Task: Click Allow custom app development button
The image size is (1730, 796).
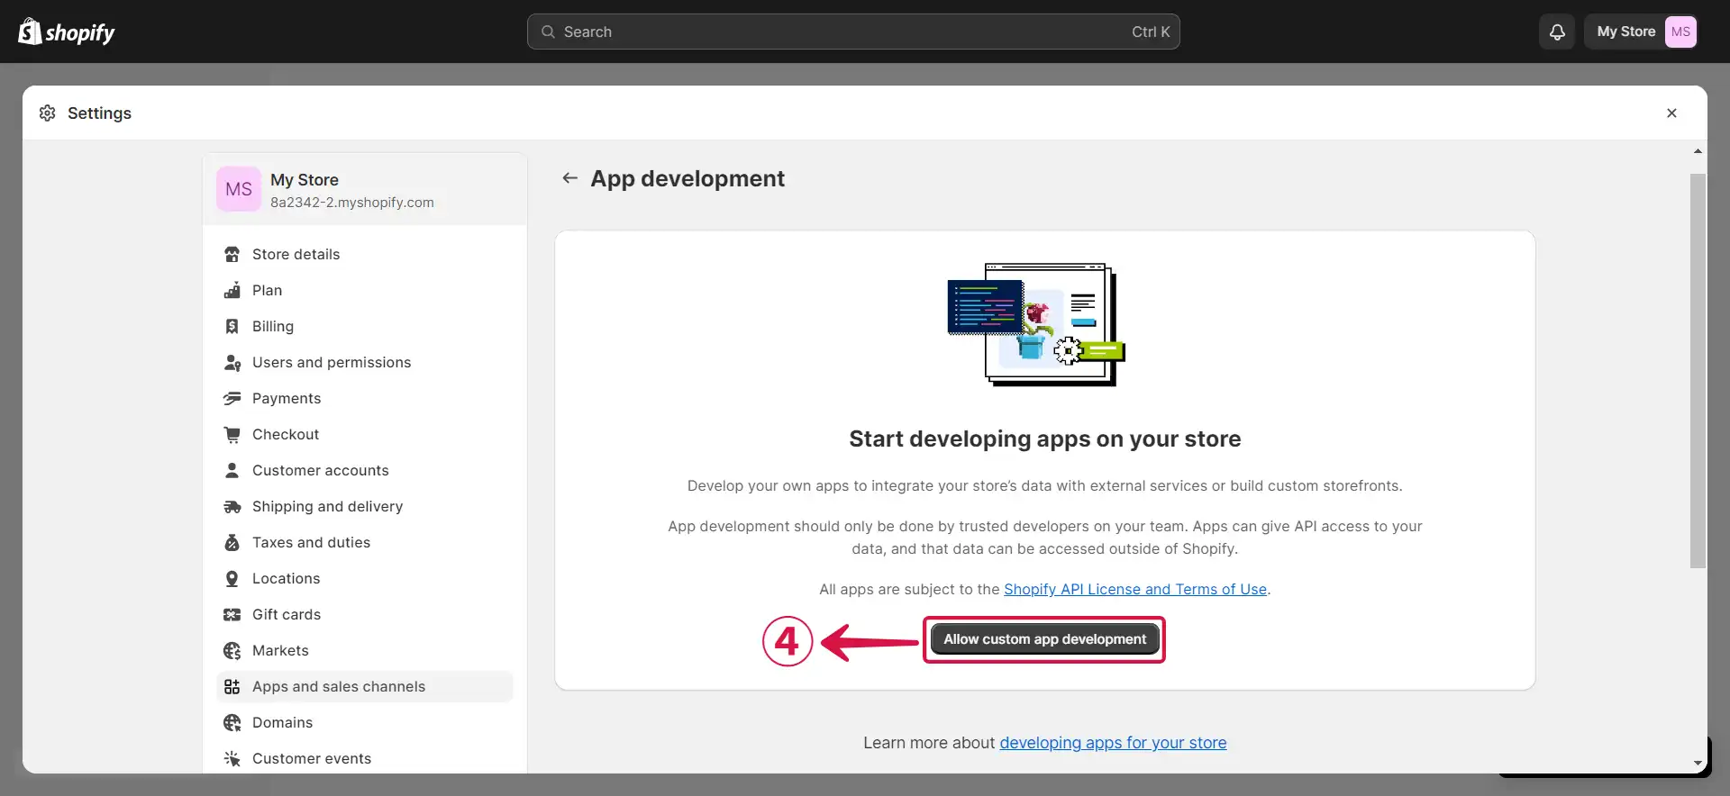Action: (1044, 639)
